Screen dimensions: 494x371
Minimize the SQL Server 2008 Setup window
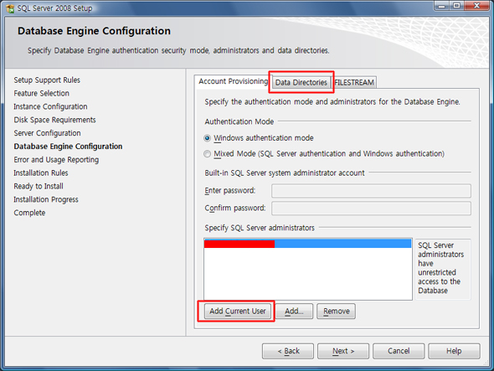point(442,6)
